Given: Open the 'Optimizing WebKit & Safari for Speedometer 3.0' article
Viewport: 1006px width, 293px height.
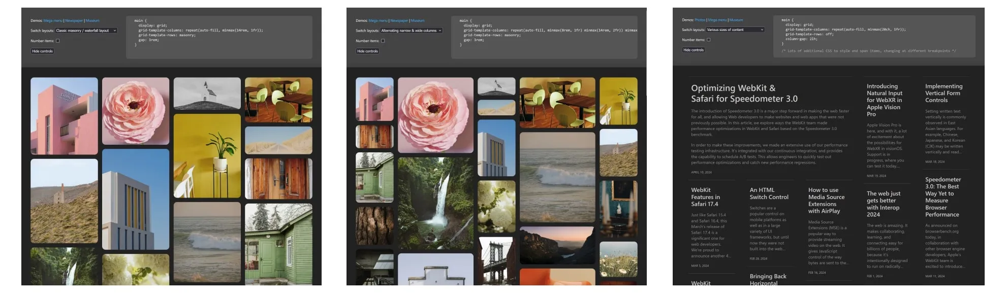Looking at the screenshot, I should click(x=744, y=93).
